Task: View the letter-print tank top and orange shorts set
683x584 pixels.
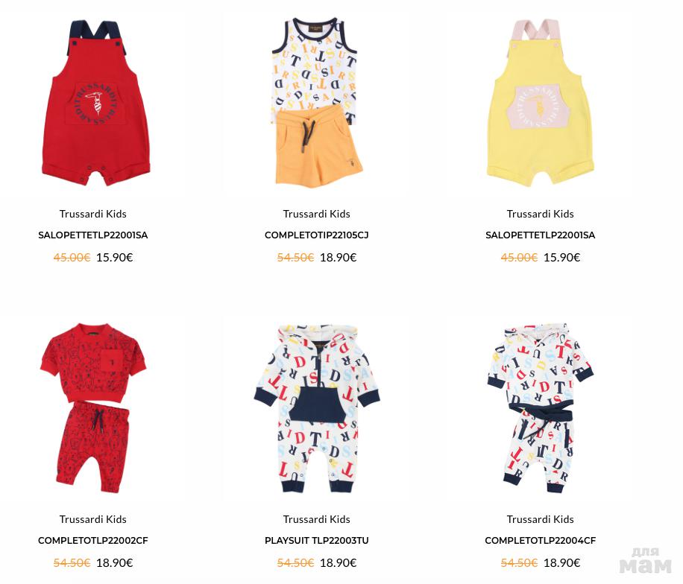Action: tap(317, 103)
